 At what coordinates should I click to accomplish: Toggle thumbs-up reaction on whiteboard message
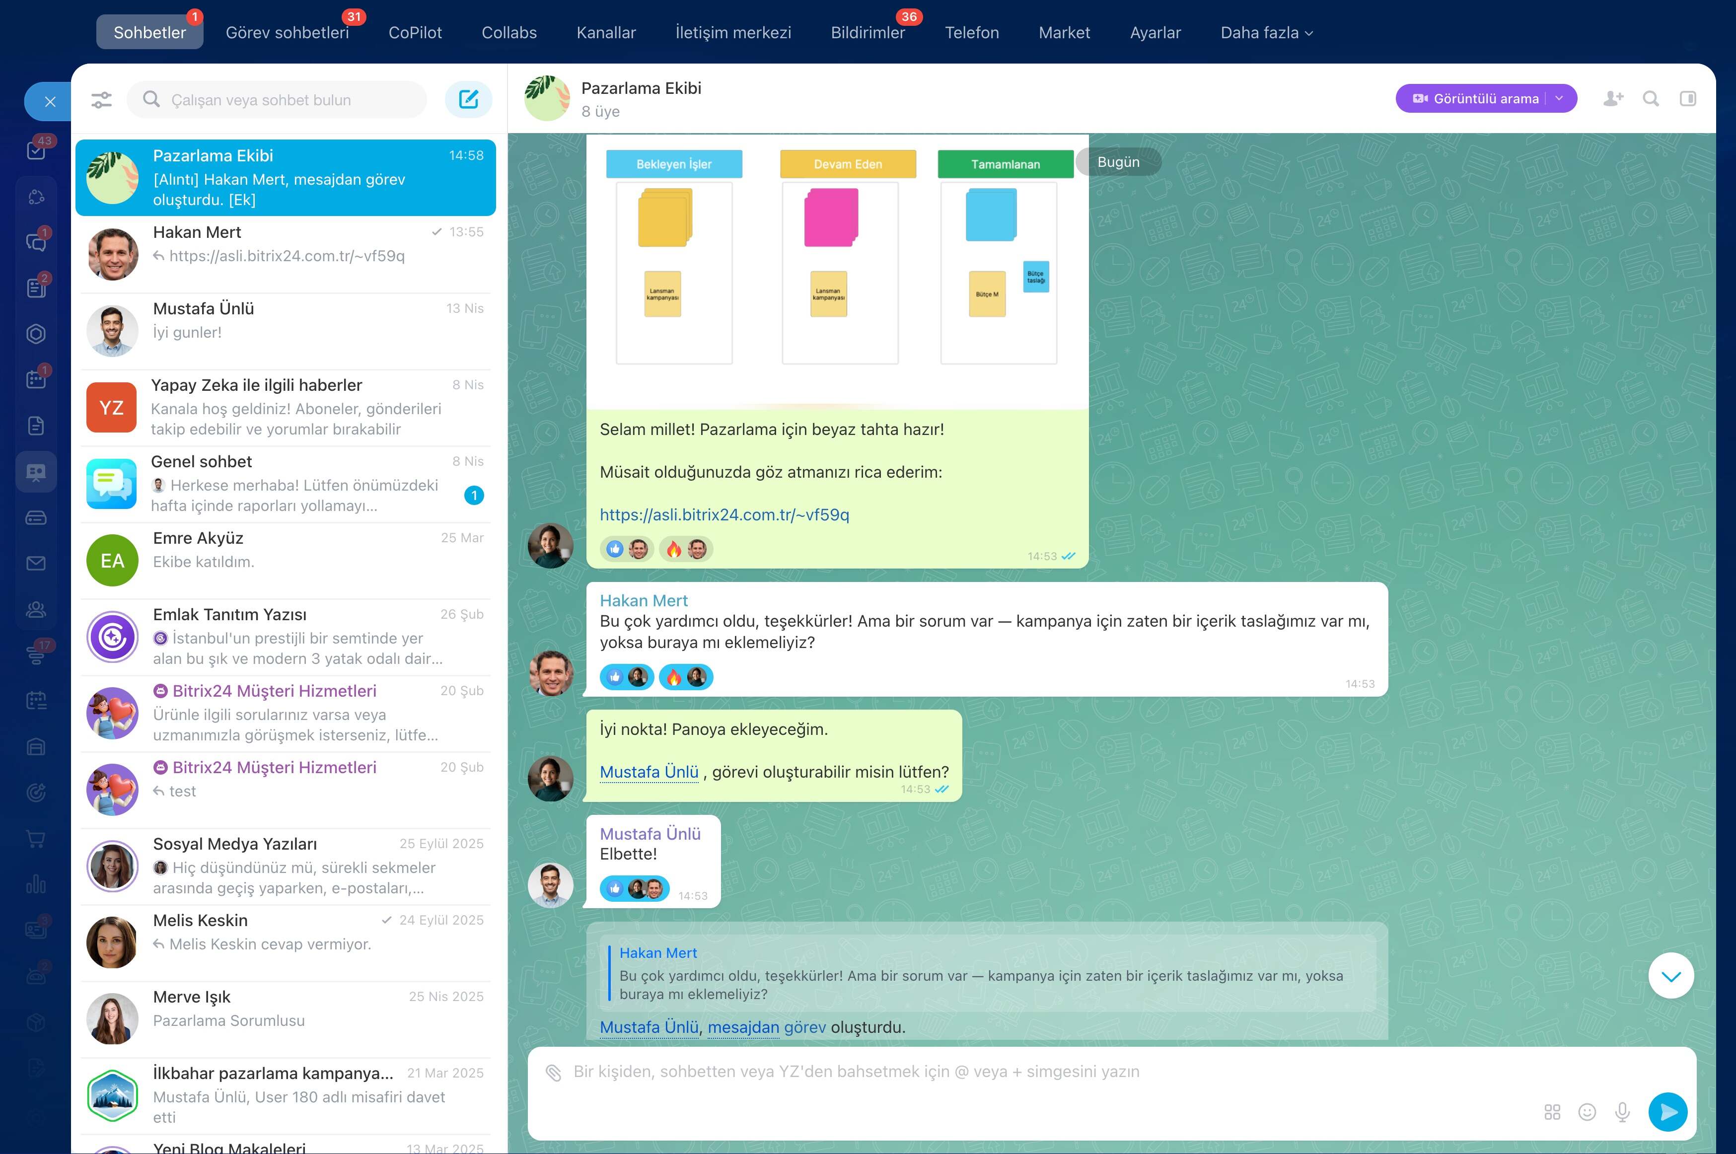pyautogui.click(x=615, y=548)
